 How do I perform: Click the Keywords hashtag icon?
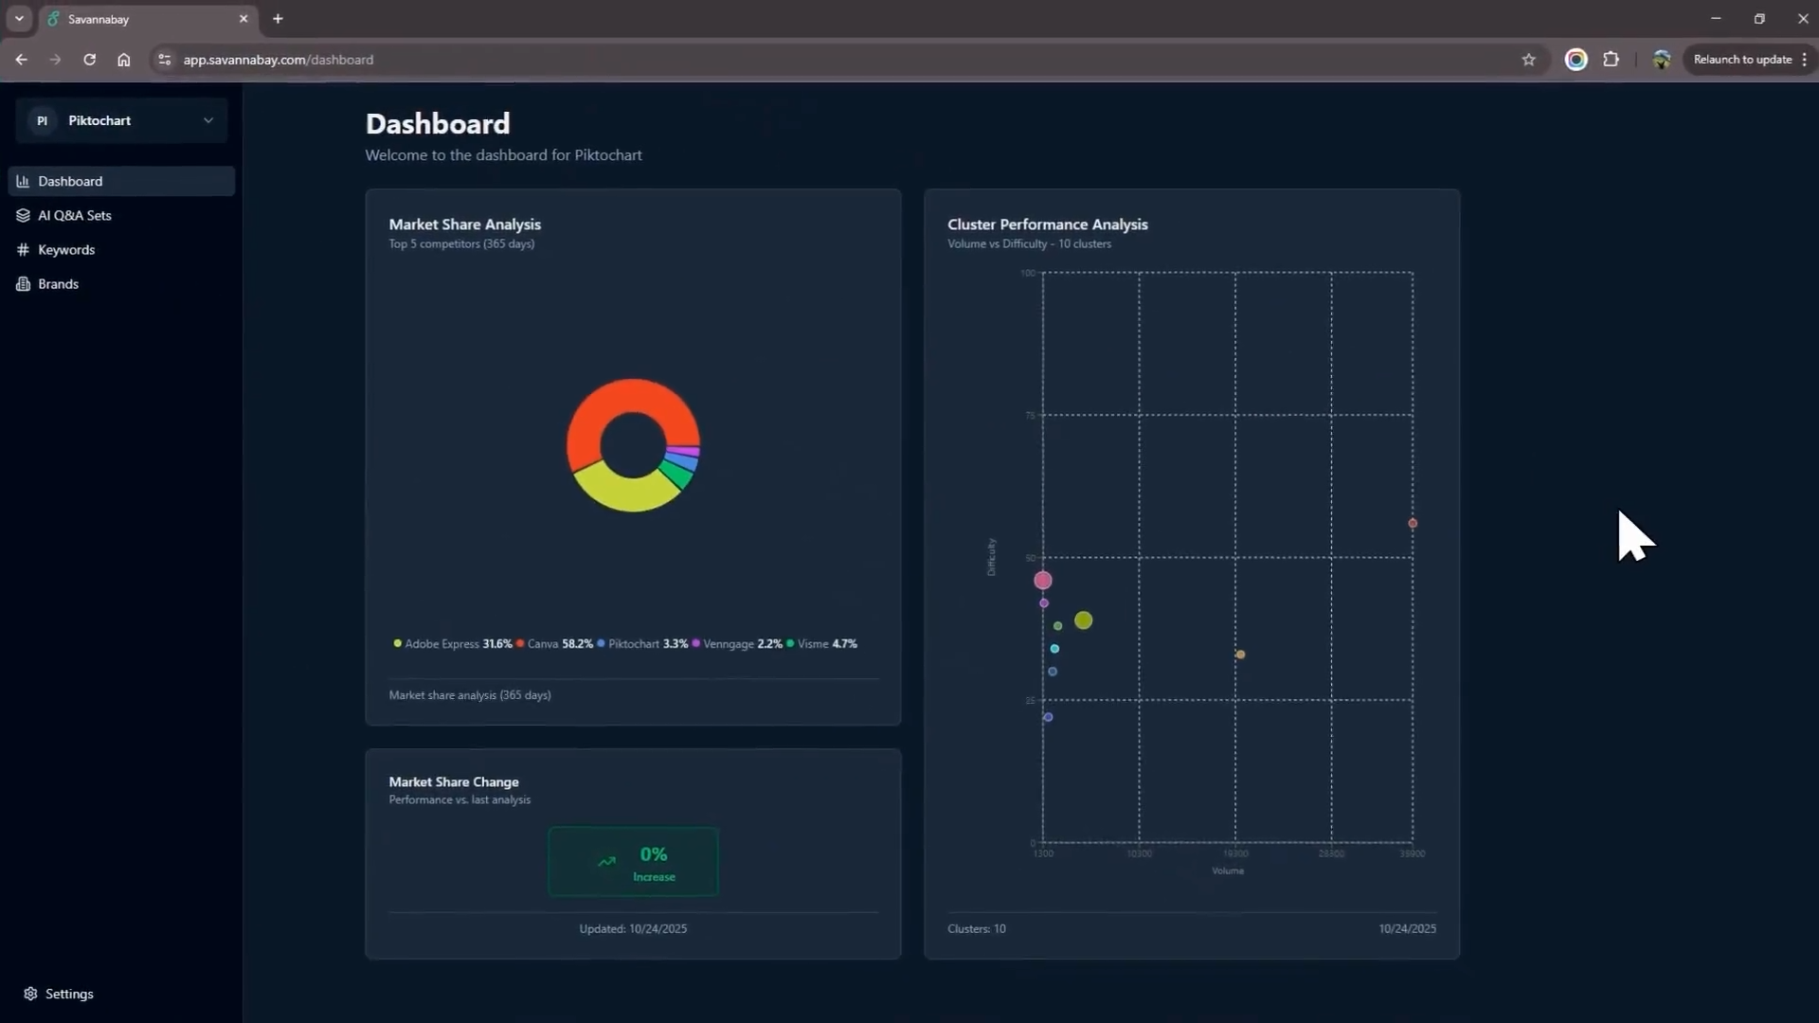[x=24, y=250]
